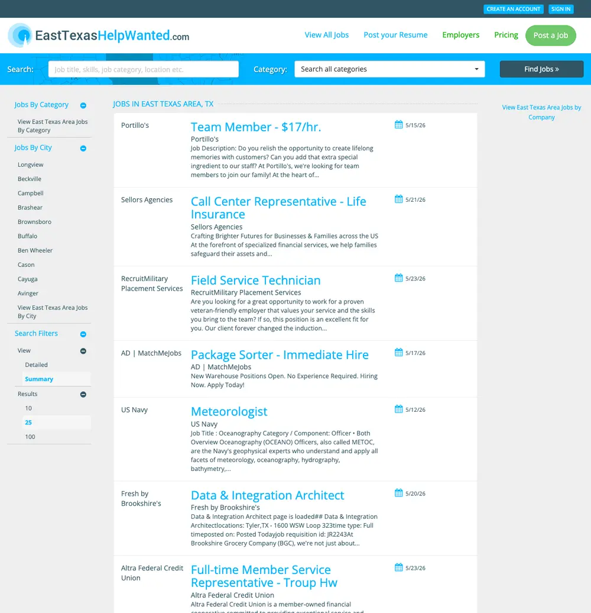Show 100 results per page
Image resolution: width=591 pixels, height=613 pixels.
pyautogui.click(x=30, y=437)
